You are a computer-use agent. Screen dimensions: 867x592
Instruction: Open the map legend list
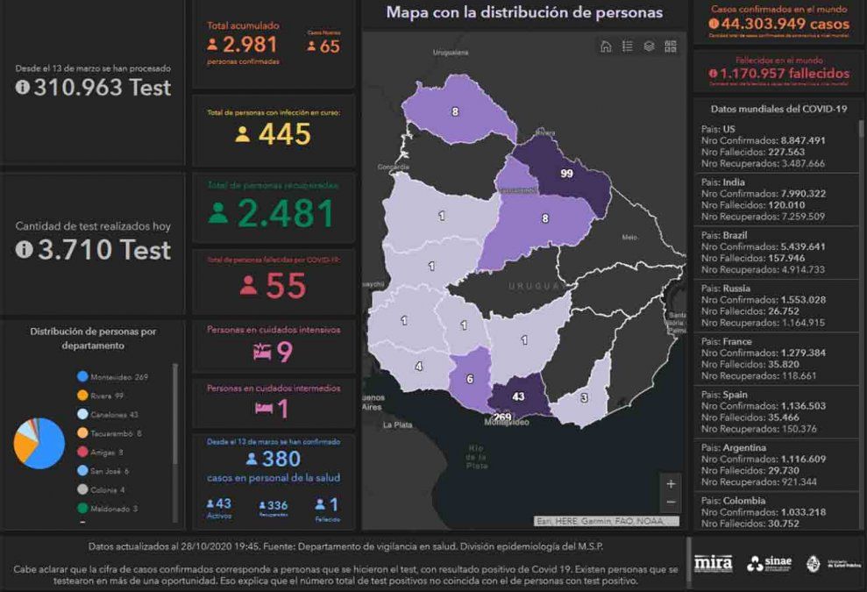(628, 46)
